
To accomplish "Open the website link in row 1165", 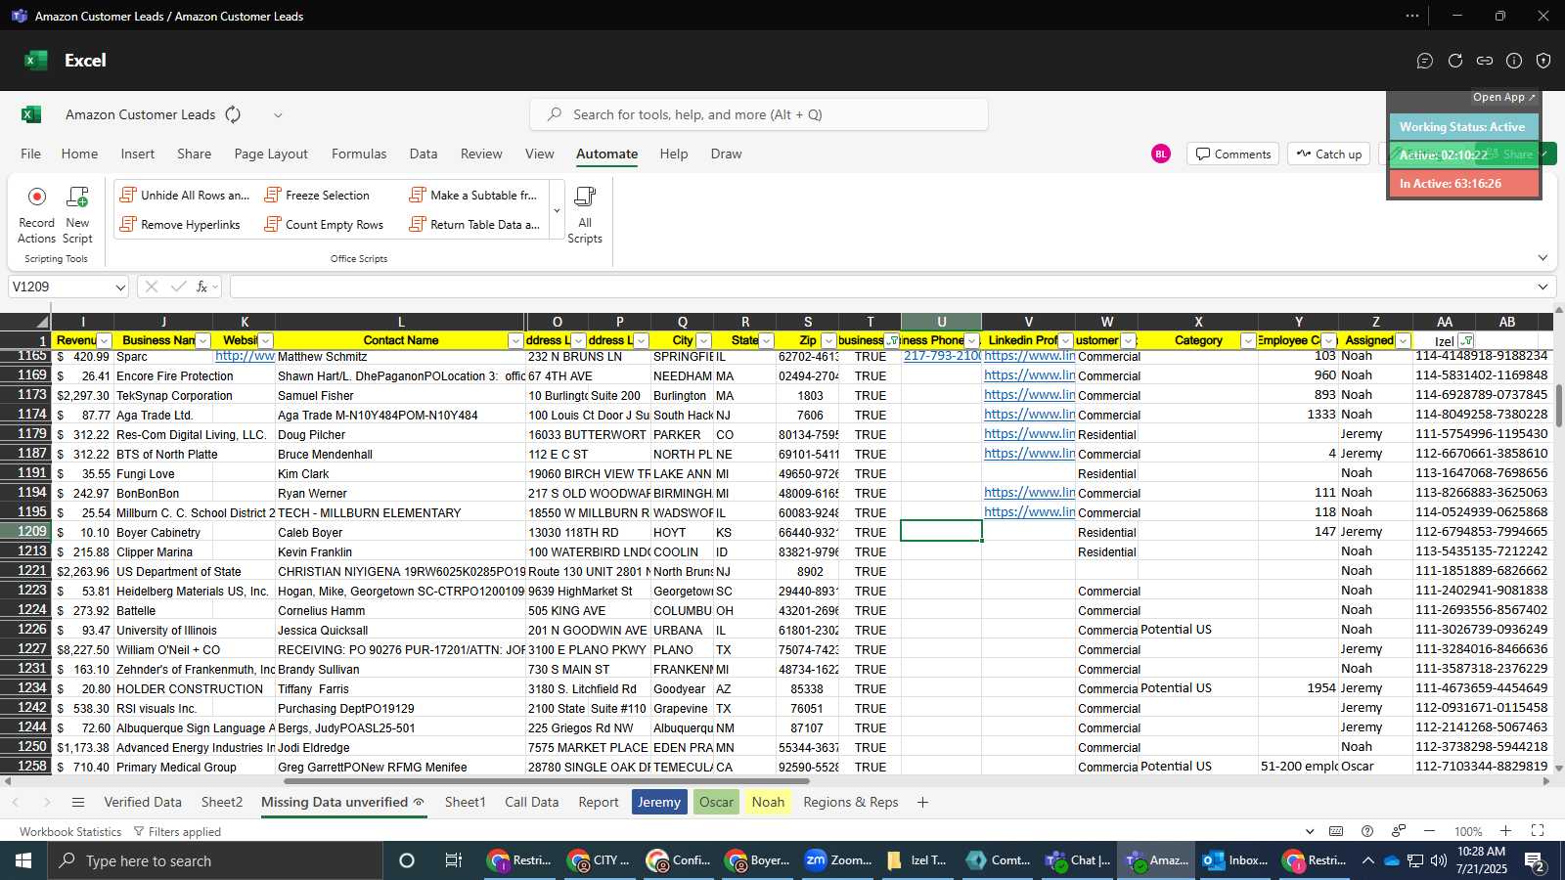I will 245,356.
